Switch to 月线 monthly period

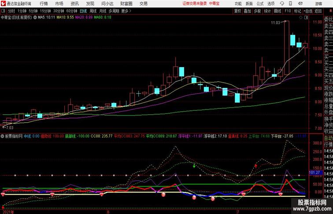click(x=103, y=11)
